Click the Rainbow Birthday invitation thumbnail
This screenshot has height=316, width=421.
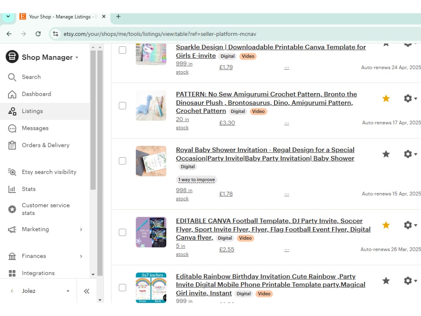[x=151, y=287]
